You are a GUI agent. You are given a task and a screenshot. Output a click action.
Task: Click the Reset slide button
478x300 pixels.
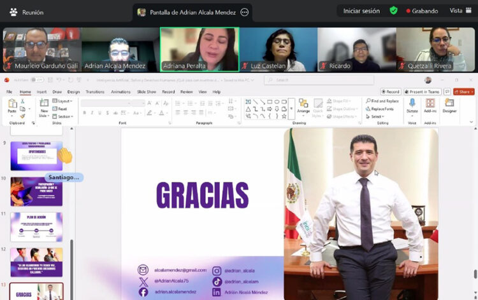[x=60, y=109]
